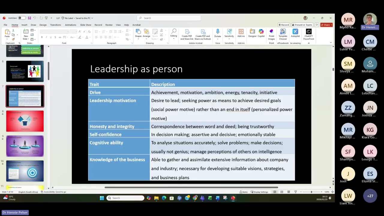Toggle Bold formatting
The image size is (384, 216).
(42, 37)
